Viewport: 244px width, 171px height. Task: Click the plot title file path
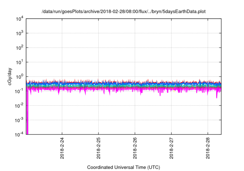124,11
